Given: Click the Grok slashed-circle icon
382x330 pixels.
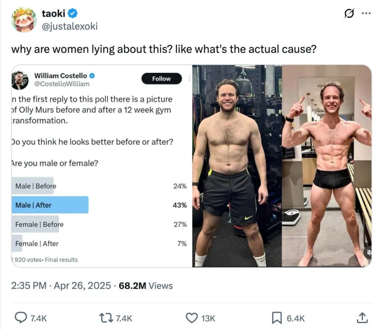Looking at the screenshot, I should pyautogui.click(x=349, y=14).
